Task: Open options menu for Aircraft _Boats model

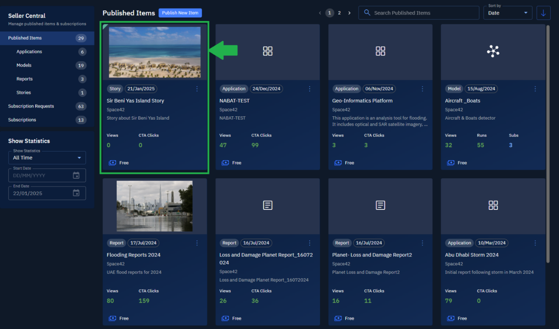Action: [x=535, y=89]
